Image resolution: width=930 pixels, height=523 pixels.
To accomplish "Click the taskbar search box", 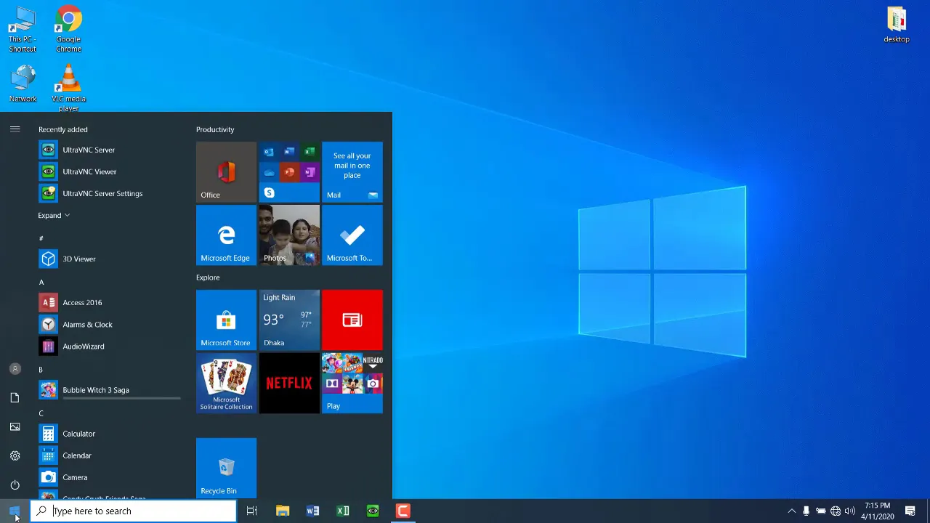I will (x=134, y=511).
